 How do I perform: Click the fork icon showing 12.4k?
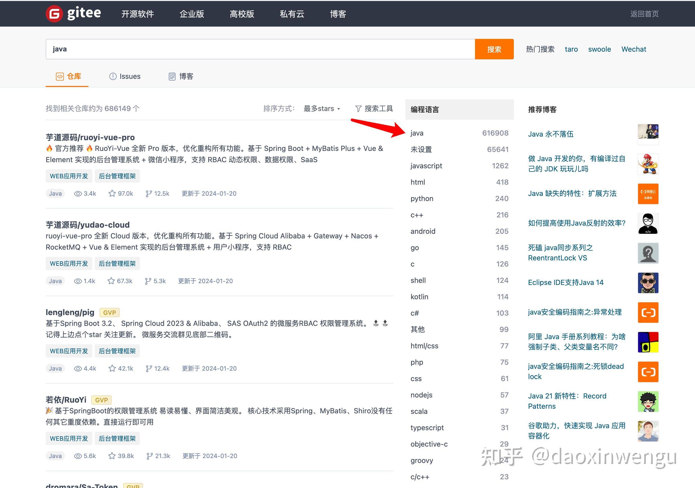[149, 369]
